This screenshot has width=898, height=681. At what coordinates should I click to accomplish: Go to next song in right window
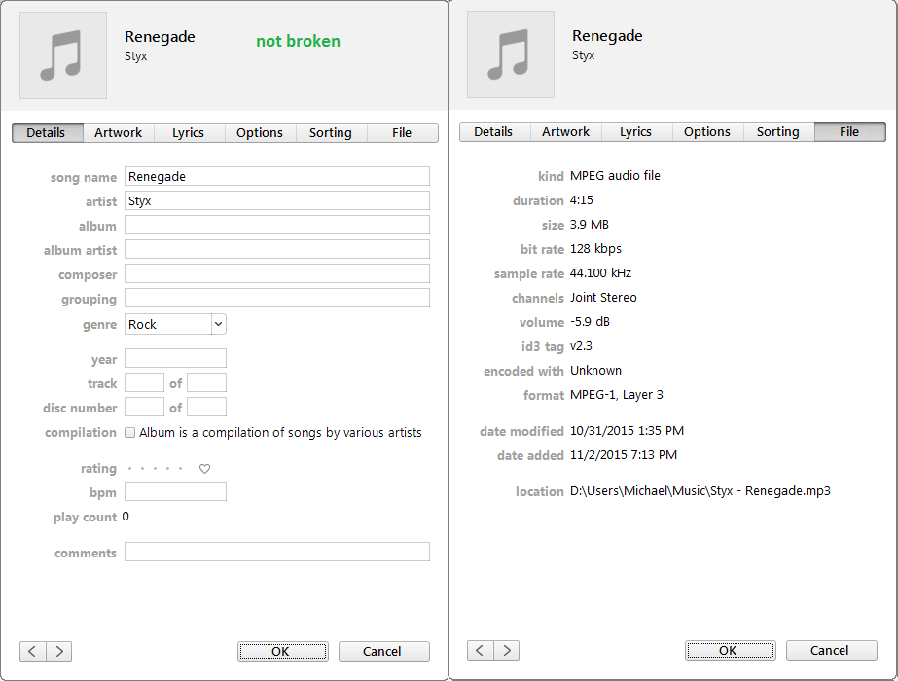506,650
